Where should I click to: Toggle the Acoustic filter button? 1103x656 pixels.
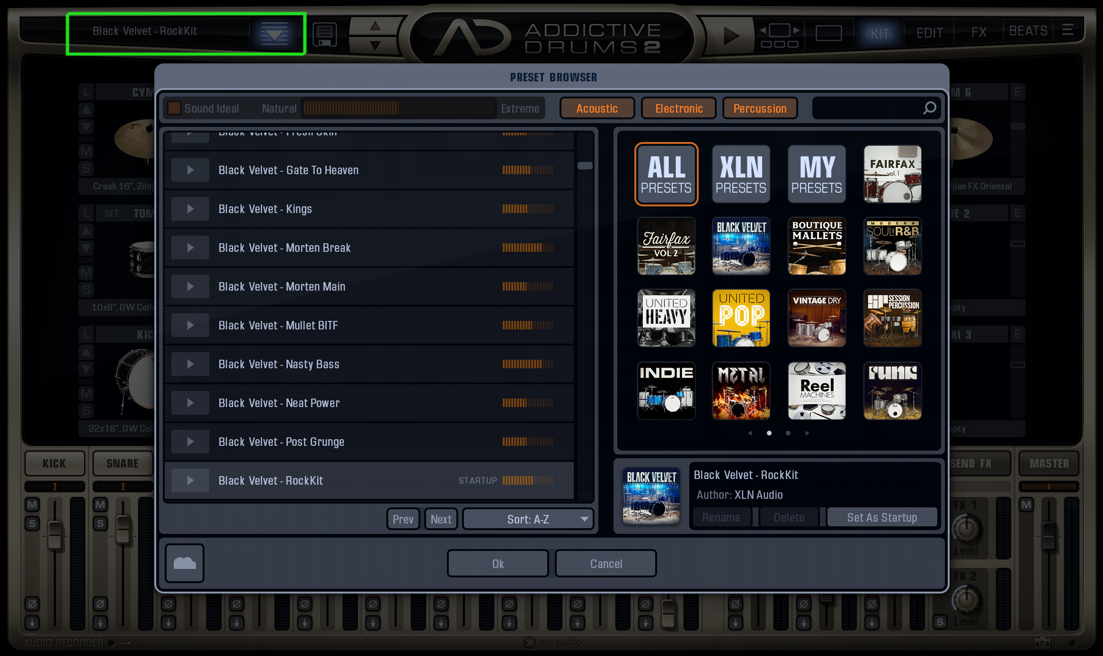coord(597,108)
